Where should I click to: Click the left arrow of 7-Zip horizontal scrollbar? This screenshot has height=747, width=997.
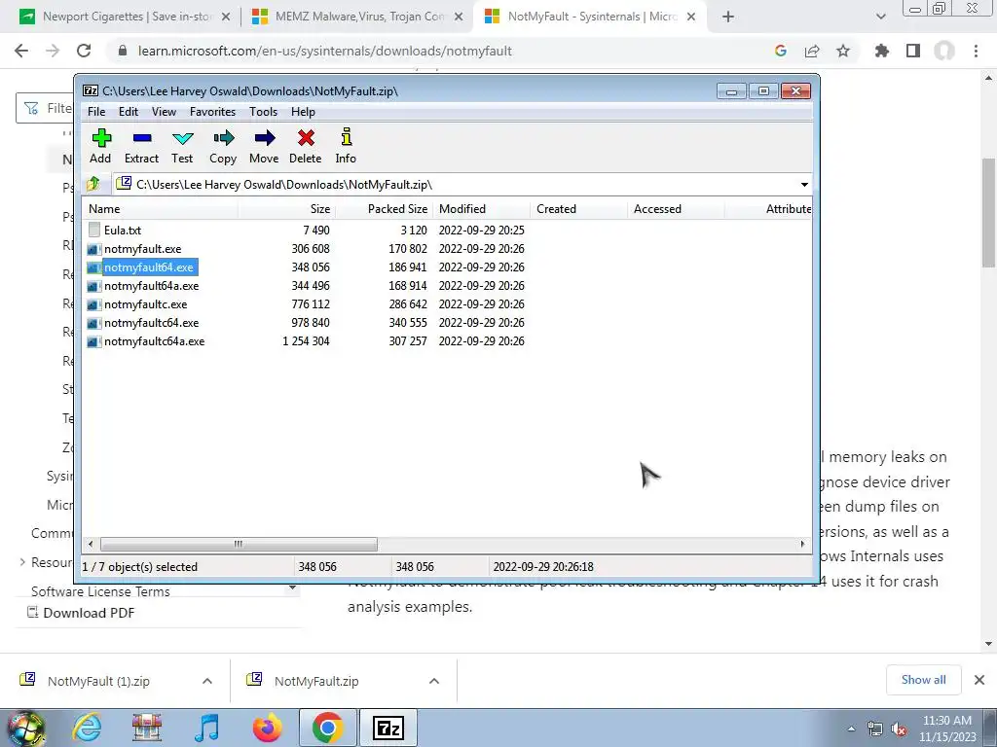91,545
